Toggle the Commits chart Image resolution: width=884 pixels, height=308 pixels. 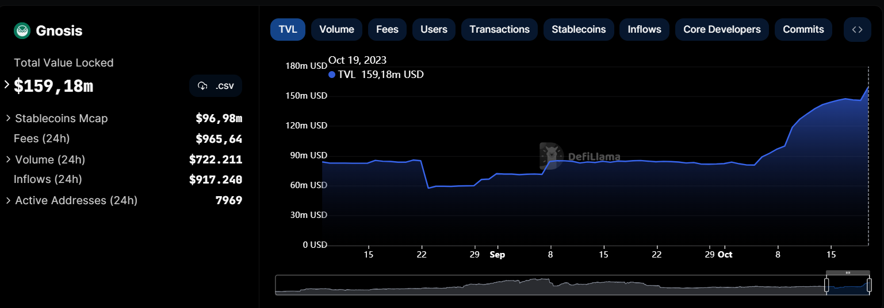click(803, 29)
